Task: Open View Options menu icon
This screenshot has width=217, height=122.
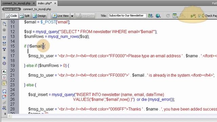Action: tap(175, 16)
